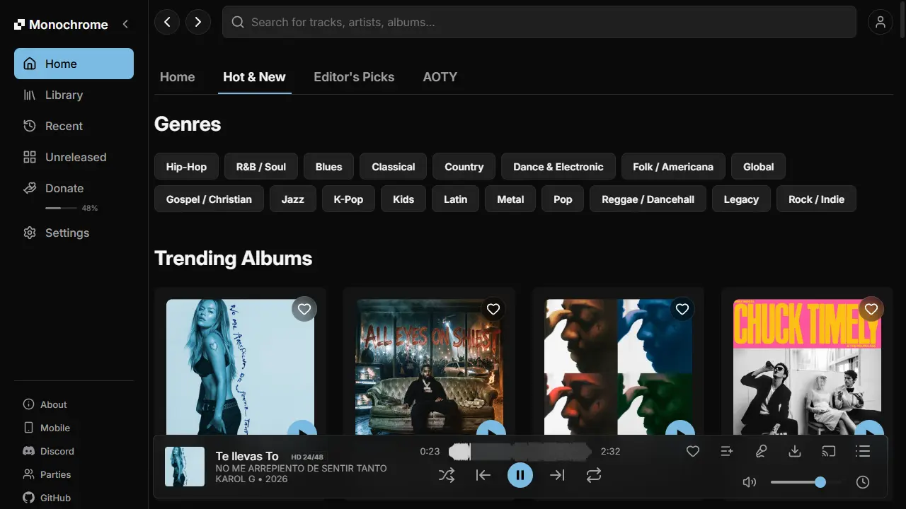The image size is (906, 509).
Task: Open the sleep timer clock
Action: [x=863, y=482]
